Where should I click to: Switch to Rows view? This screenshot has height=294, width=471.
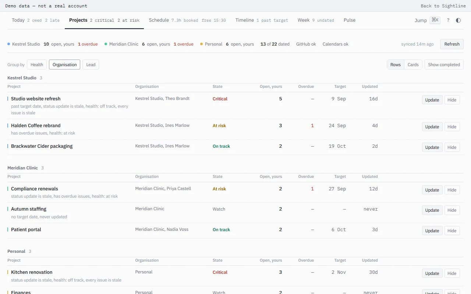pyautogui.click(x=396, y=65)
